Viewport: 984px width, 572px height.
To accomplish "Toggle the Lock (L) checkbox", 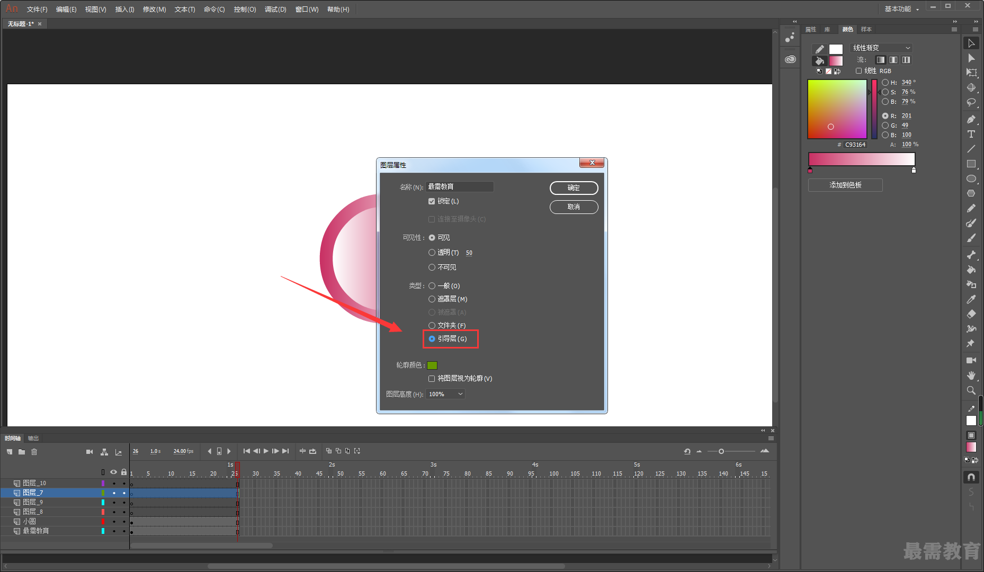I will (432, 201).
